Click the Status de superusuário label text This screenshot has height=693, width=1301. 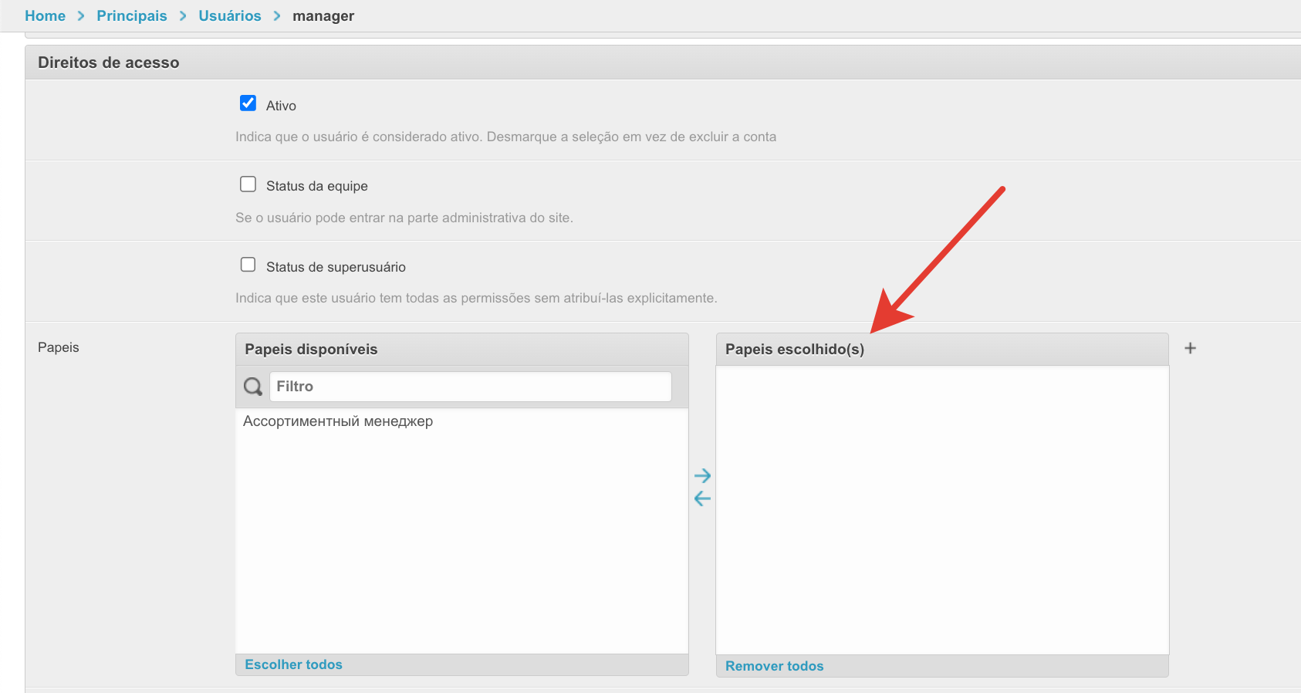click(x=336, y=267)
